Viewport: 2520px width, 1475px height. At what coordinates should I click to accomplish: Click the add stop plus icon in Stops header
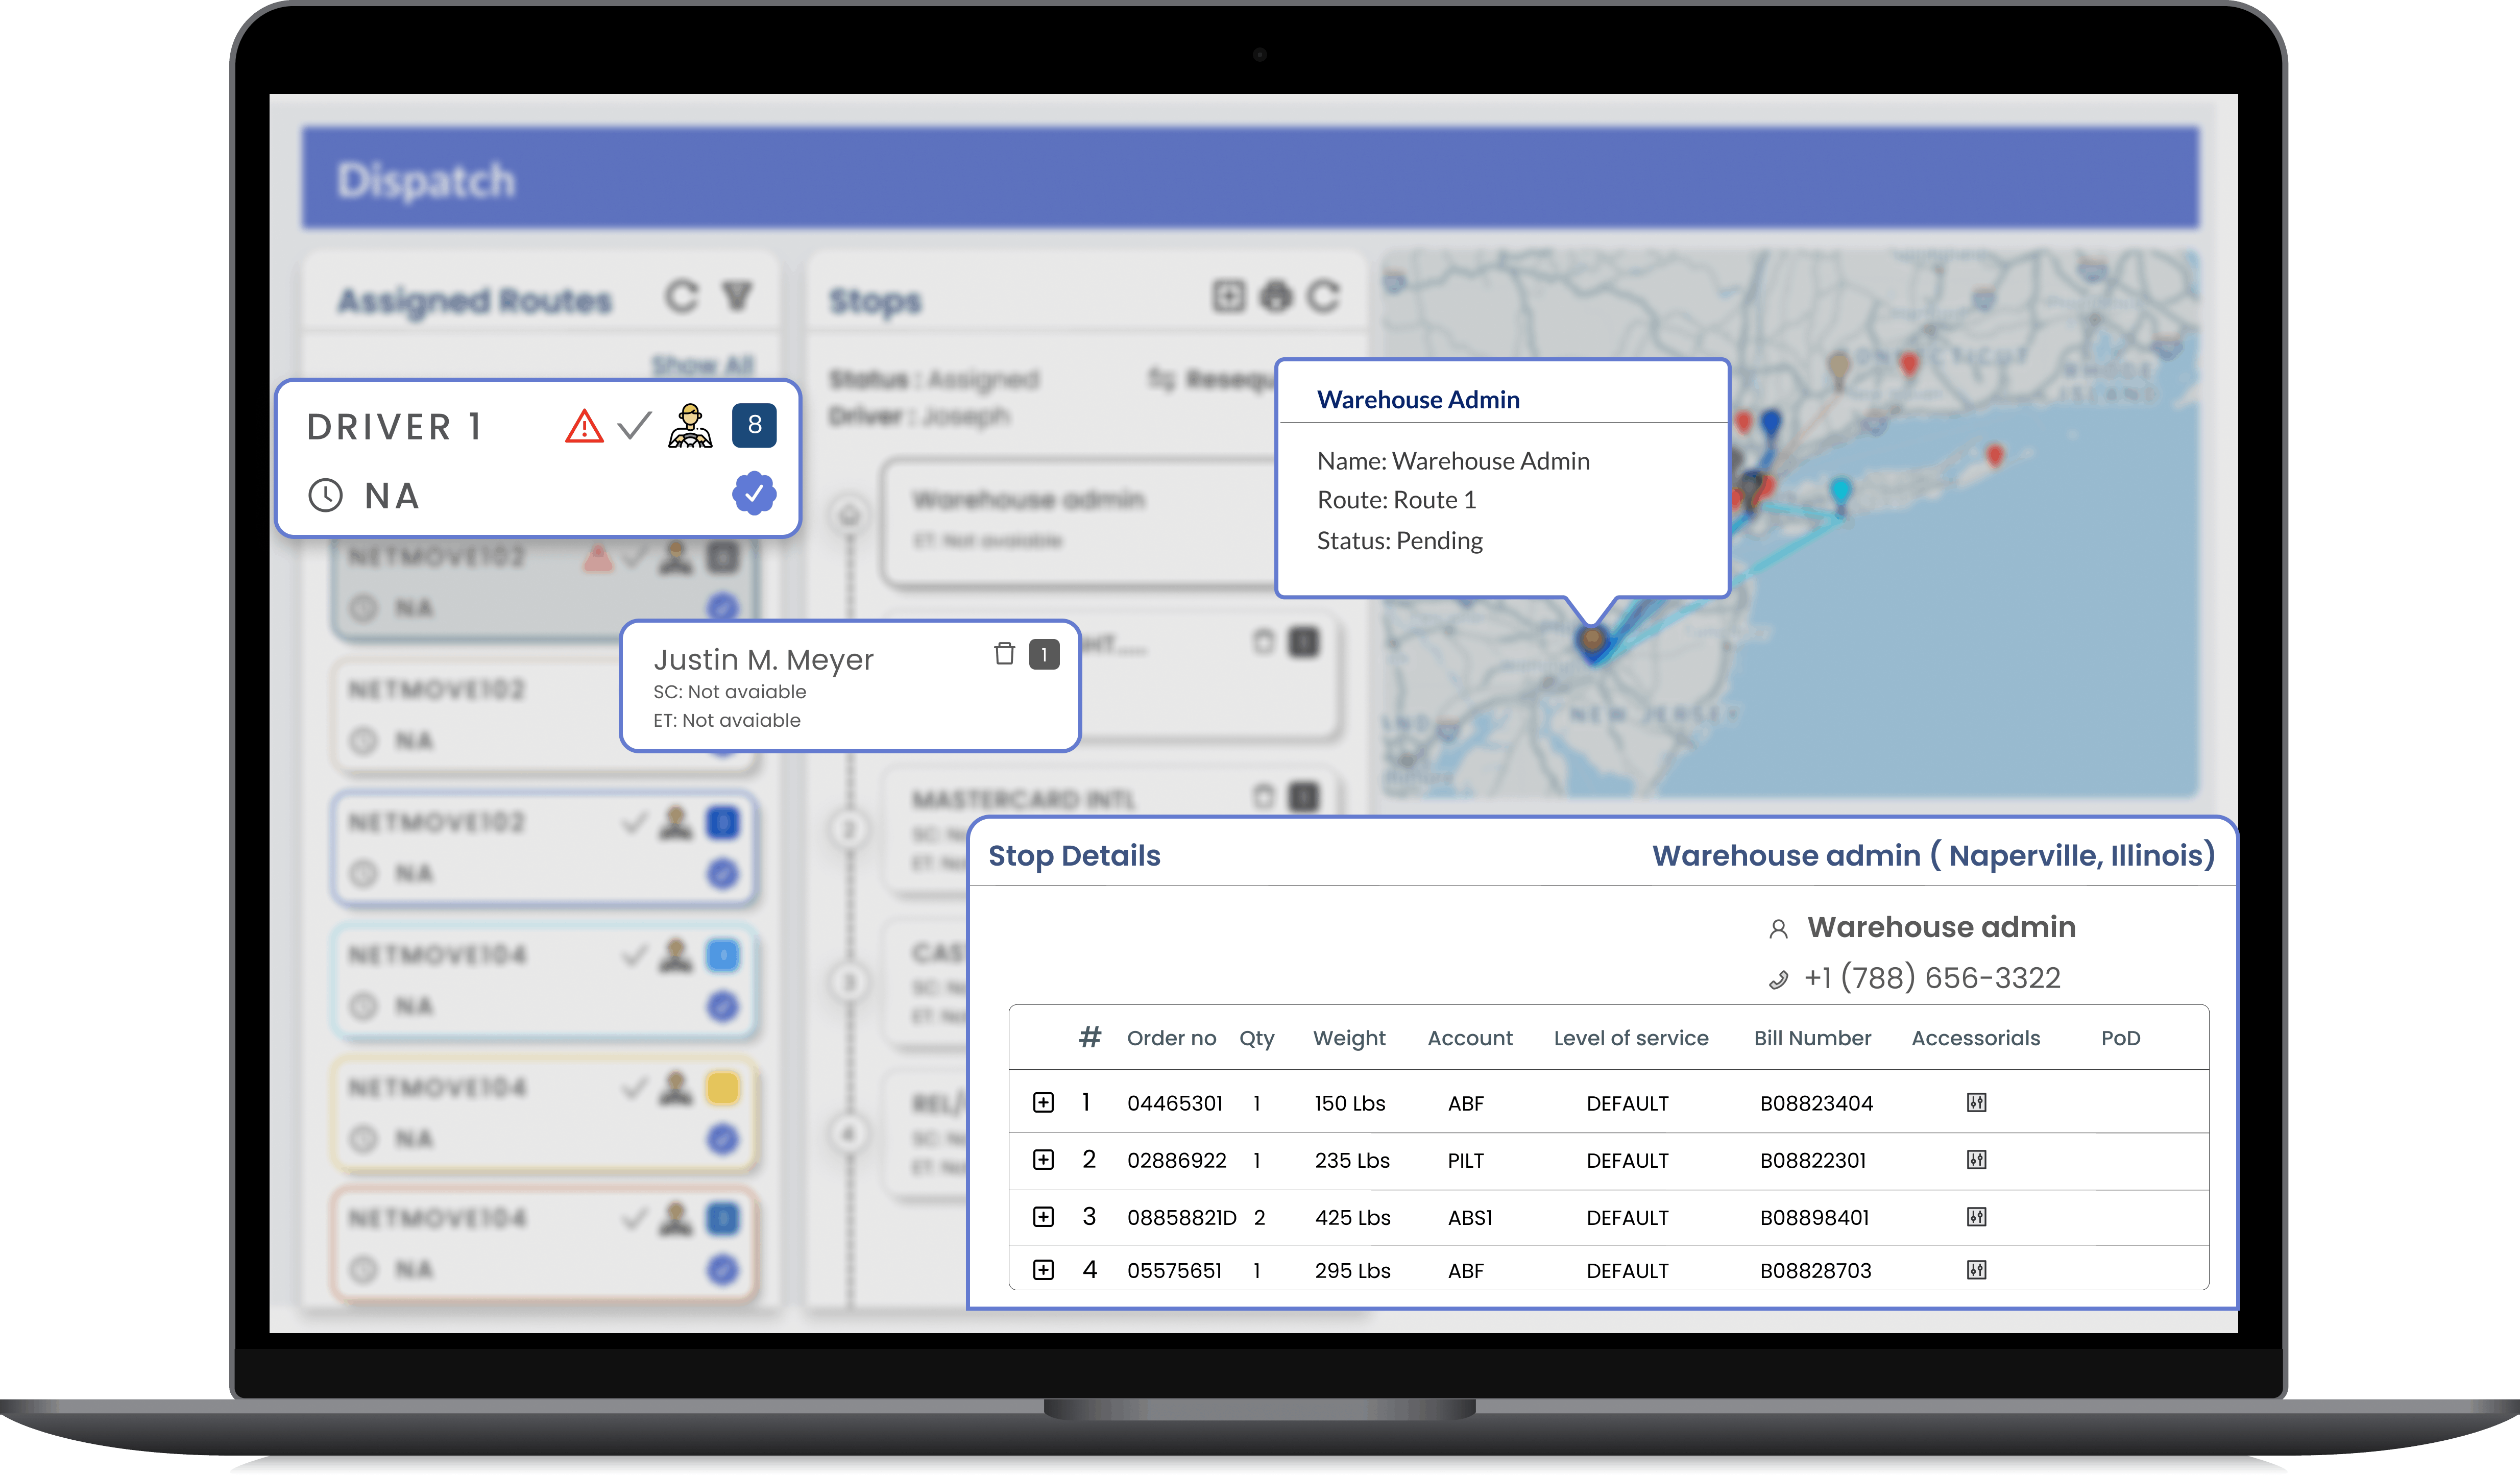(1229, 296)
